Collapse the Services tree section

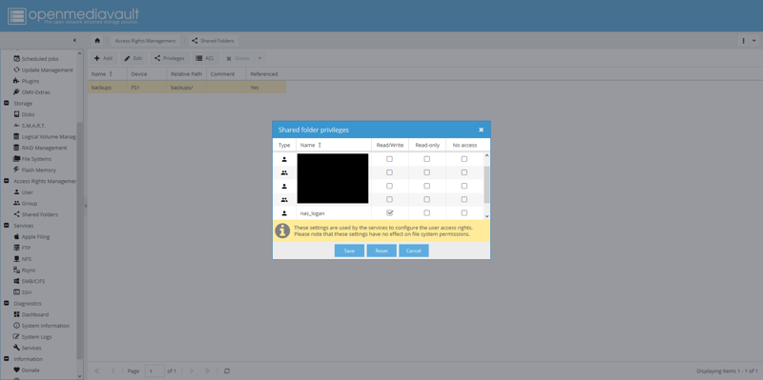(7, 226)
